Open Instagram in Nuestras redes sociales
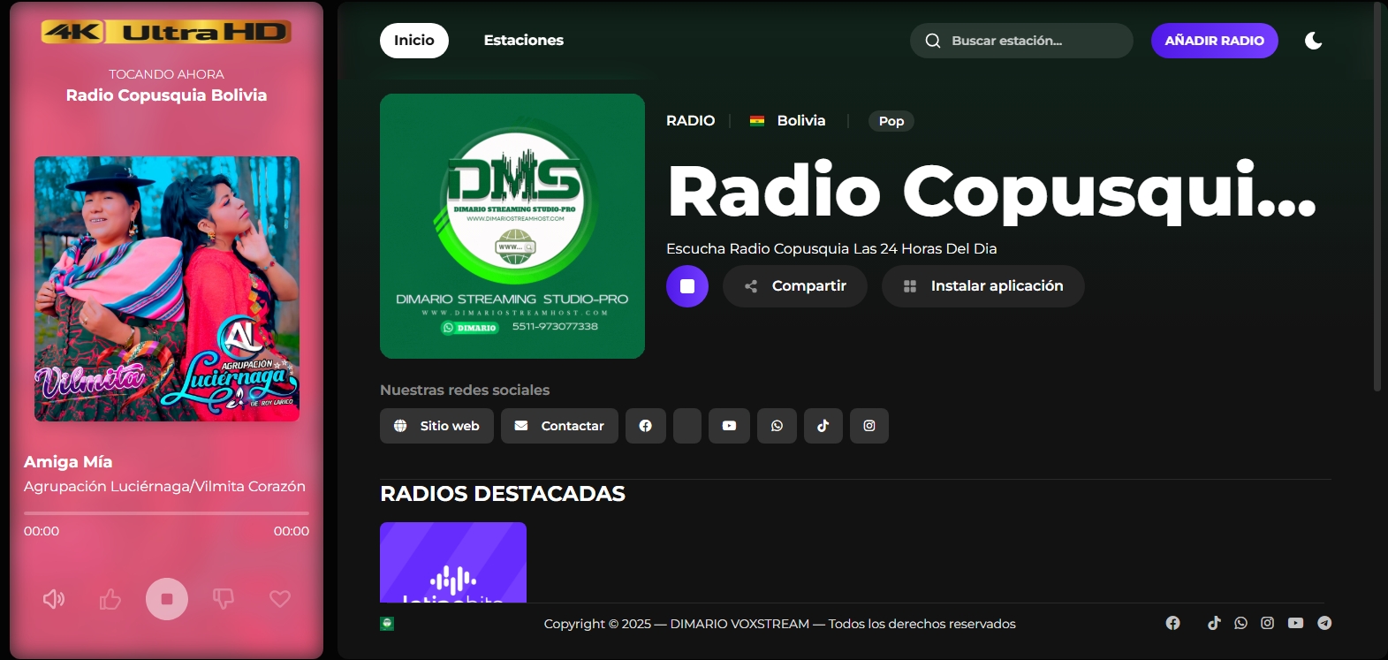The height and width of the screenshot is (660, 1388). [x=869, y=426]
